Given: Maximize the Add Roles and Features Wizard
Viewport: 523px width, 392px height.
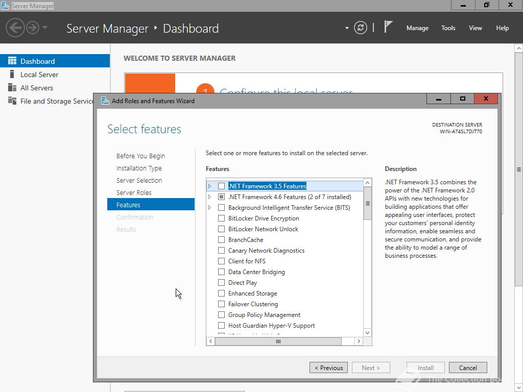Looking at the screenshot, I should [462, 99].
